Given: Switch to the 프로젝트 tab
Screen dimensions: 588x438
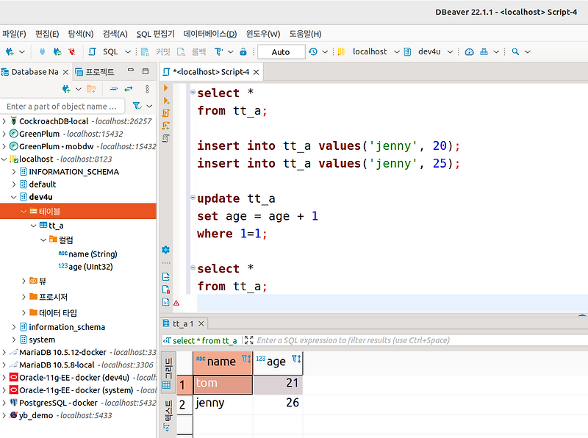Looking at the screenshot, I should point(95,72).
